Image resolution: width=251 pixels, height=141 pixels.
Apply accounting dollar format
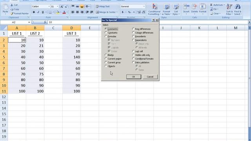click(x=123, y=12)
